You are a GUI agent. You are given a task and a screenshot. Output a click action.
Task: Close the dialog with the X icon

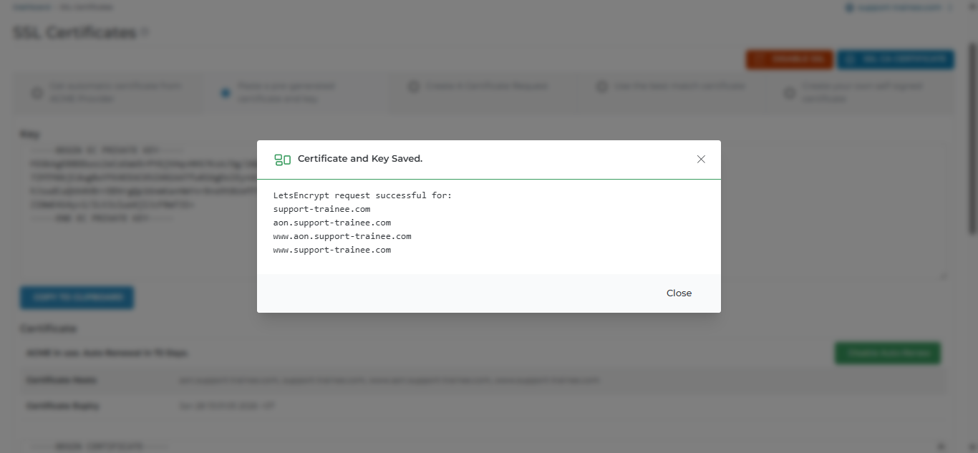click(x=701, y=159)
